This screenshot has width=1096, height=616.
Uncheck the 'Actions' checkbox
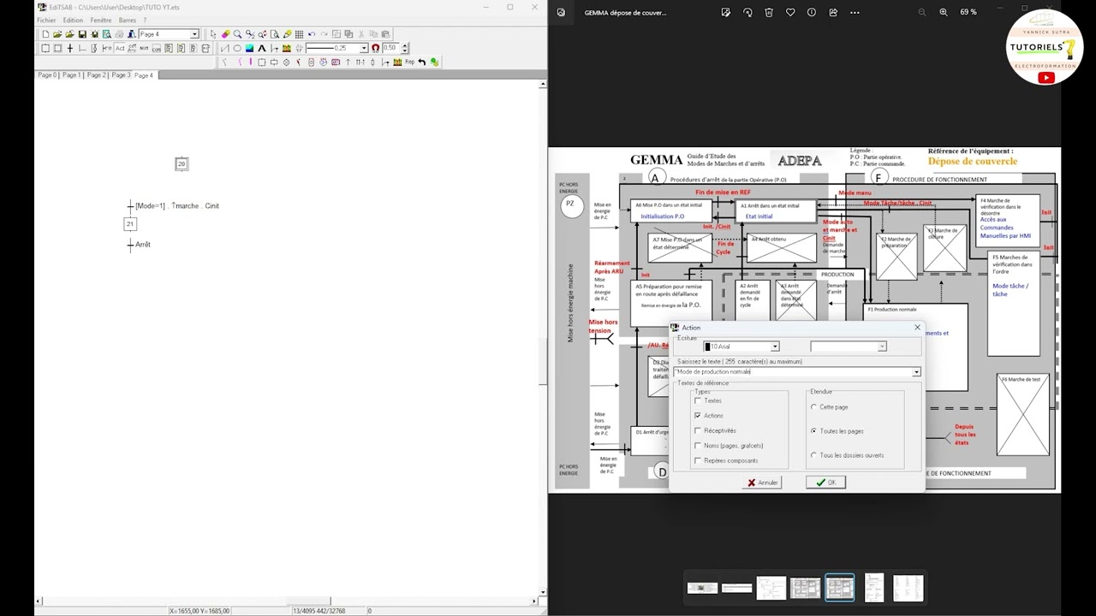pos(698,415)
